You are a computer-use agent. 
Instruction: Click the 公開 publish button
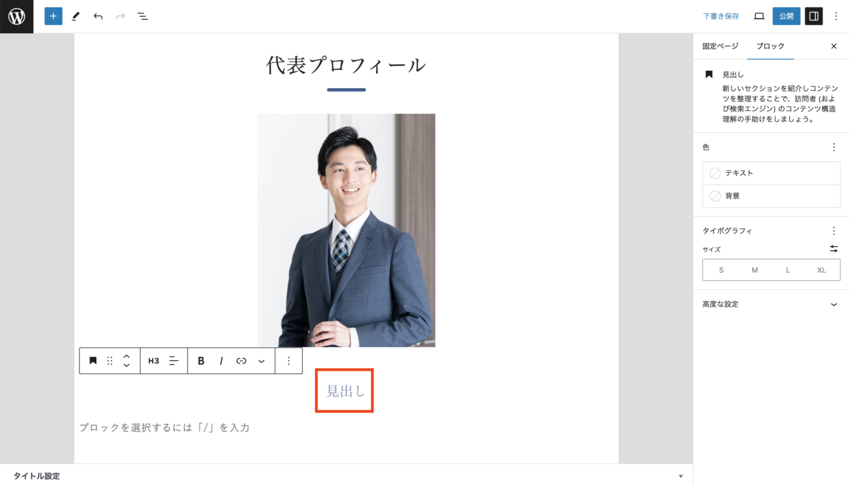[x=787, y=17]
